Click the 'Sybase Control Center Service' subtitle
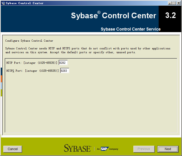This screenshot has width=182, height=156. tap(131, 29)
